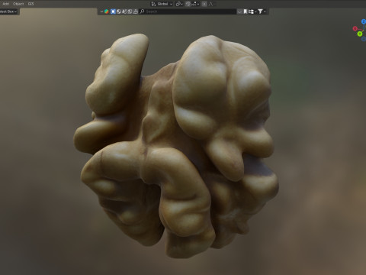
Task: Open the Add menu
Action: (5, 4)
